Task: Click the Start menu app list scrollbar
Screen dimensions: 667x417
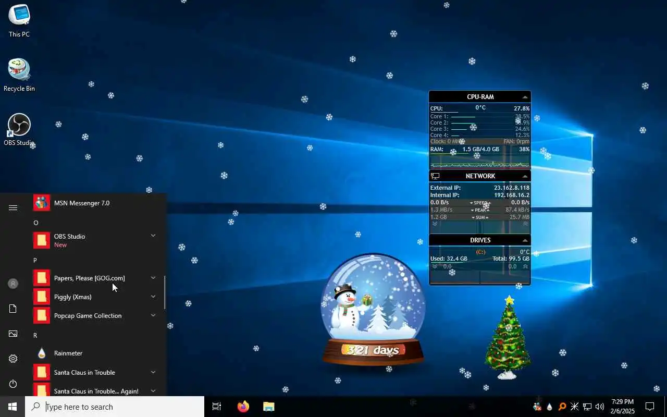Action: point(165,292)
